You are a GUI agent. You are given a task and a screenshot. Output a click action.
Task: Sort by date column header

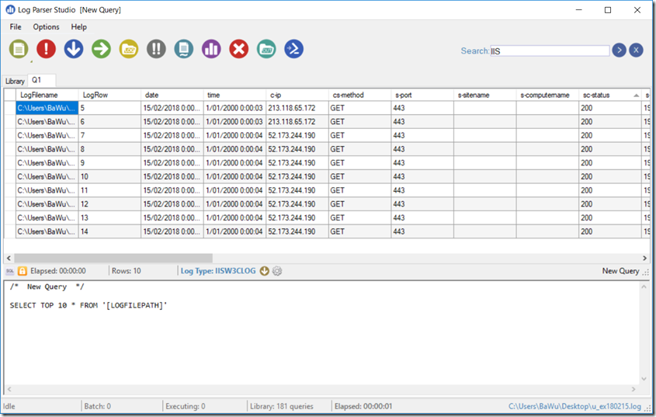coord(172,95)
